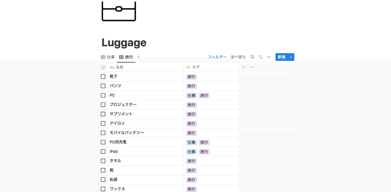This screenshot has height=192, width=391.
Task: Open the アイロン item name
Action: (117, 123)
